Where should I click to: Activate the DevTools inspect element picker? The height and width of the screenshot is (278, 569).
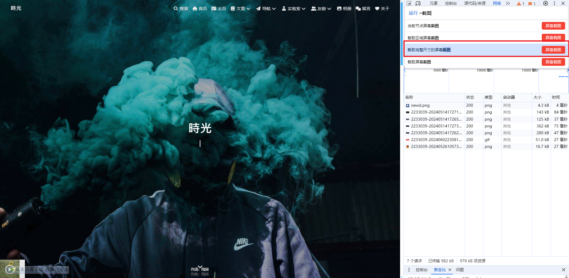click(x=409, y=3)
